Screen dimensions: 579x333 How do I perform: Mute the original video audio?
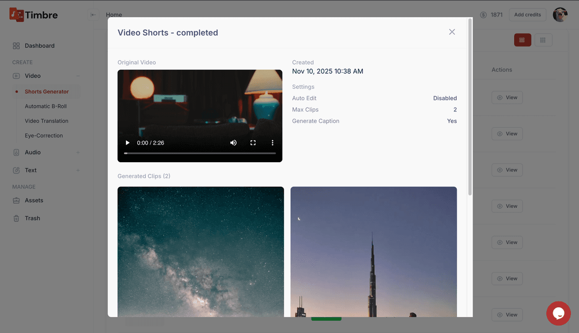point(233,143)
